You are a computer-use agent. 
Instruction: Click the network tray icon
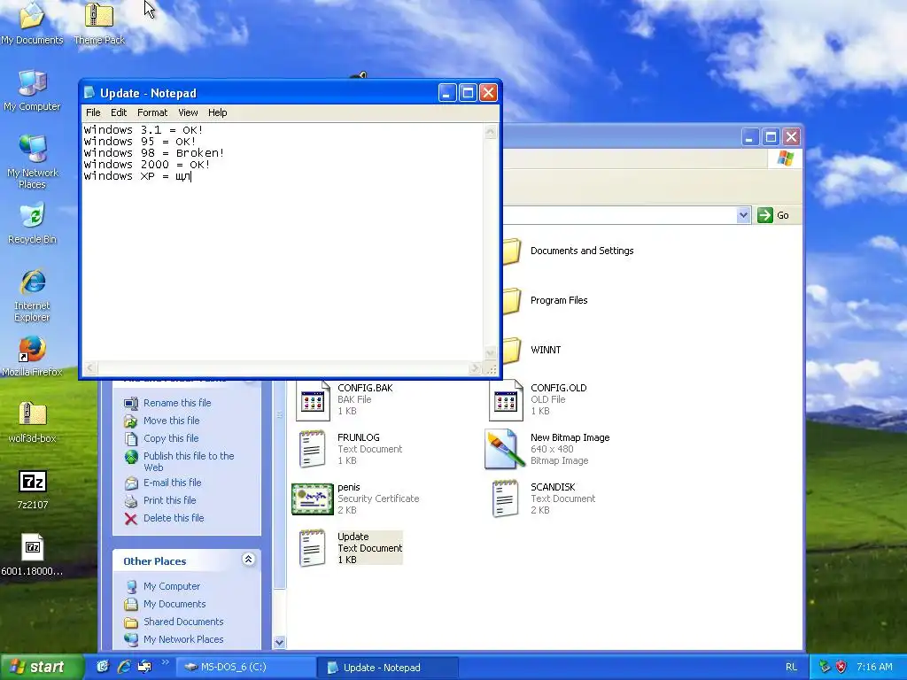pyautogui.click(x=825, y=667)
